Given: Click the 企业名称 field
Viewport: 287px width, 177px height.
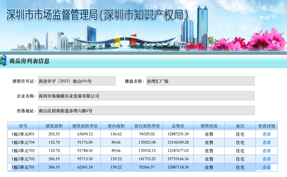Looking at the screenshot, I should [146, 96].
